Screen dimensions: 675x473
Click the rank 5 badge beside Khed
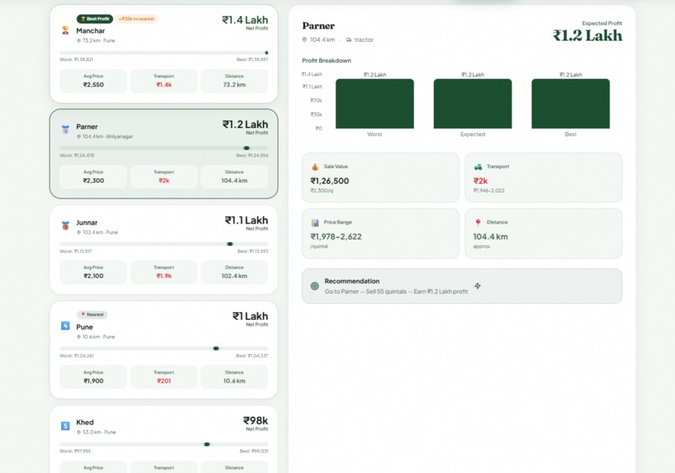(65, 425)
